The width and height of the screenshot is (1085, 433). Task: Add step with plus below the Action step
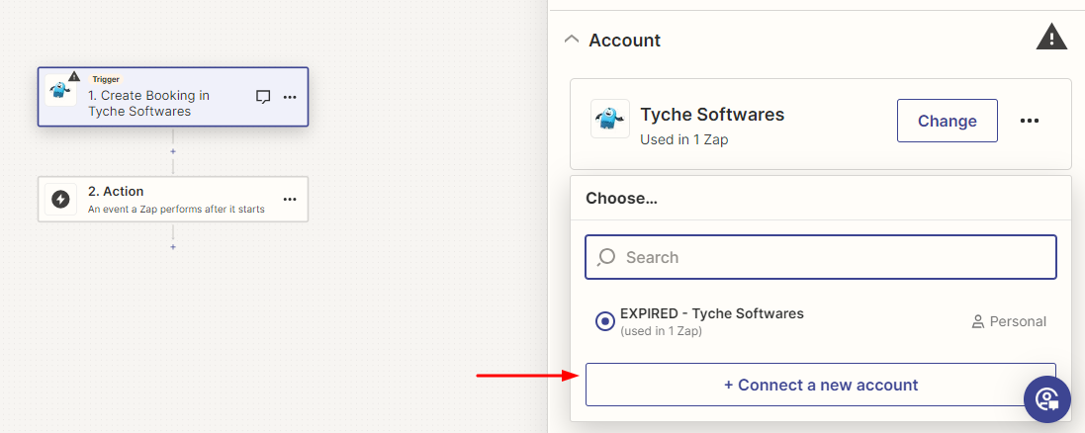[x=173, y=247]
